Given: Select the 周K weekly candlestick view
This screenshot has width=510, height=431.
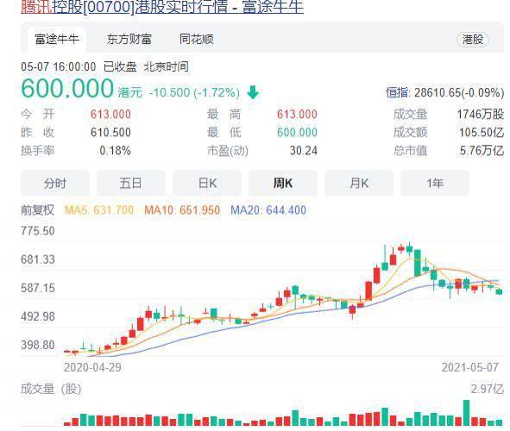Looking at the screenshot, I should (x=283, y=184).
